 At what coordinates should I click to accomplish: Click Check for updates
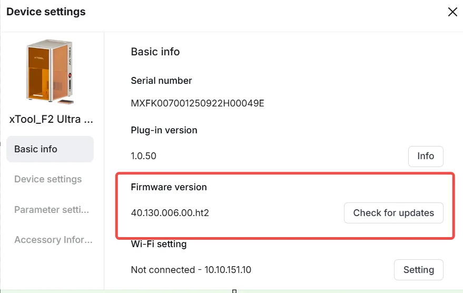pyautogui.click(x=393, y=213)
